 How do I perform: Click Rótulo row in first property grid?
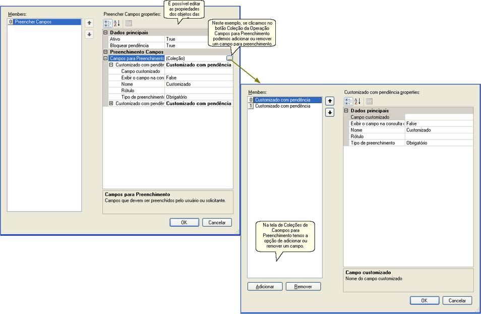[x=170, y=90]
